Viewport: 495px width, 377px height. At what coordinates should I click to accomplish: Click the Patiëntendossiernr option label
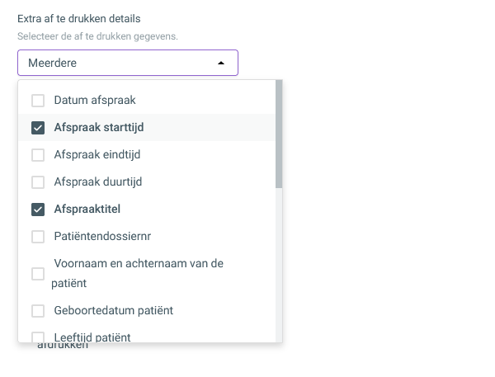click(x=102, y=236)
